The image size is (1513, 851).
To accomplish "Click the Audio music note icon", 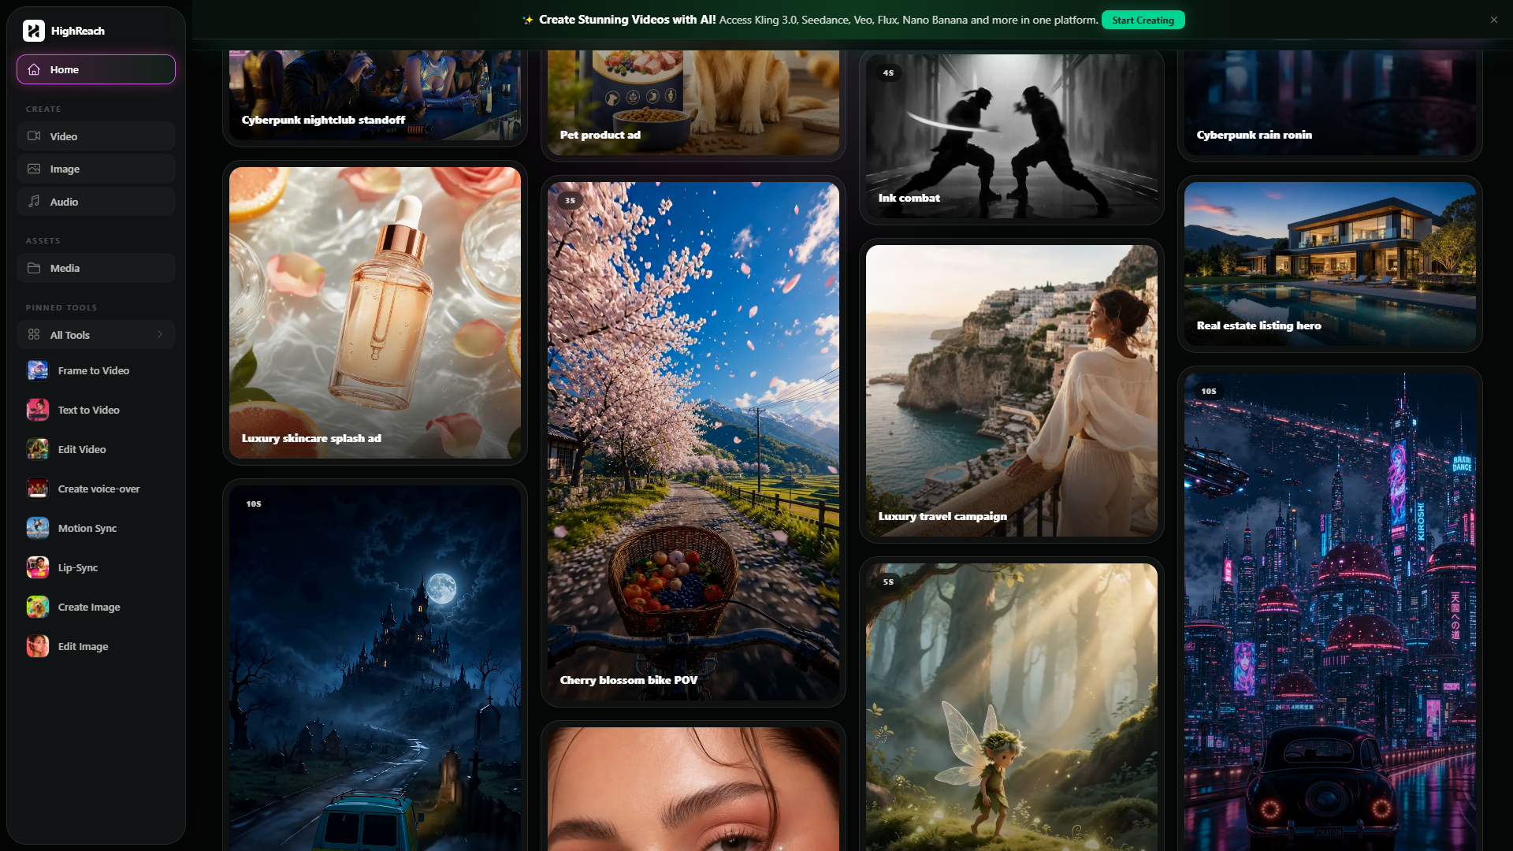I will pos(34,202).
